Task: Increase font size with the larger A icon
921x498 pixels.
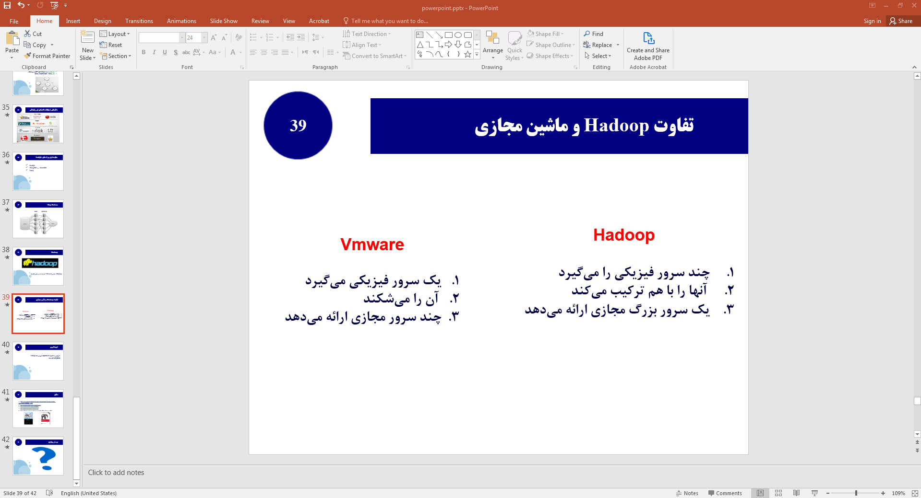Action: pyautogui.click(x=214, y=37)
